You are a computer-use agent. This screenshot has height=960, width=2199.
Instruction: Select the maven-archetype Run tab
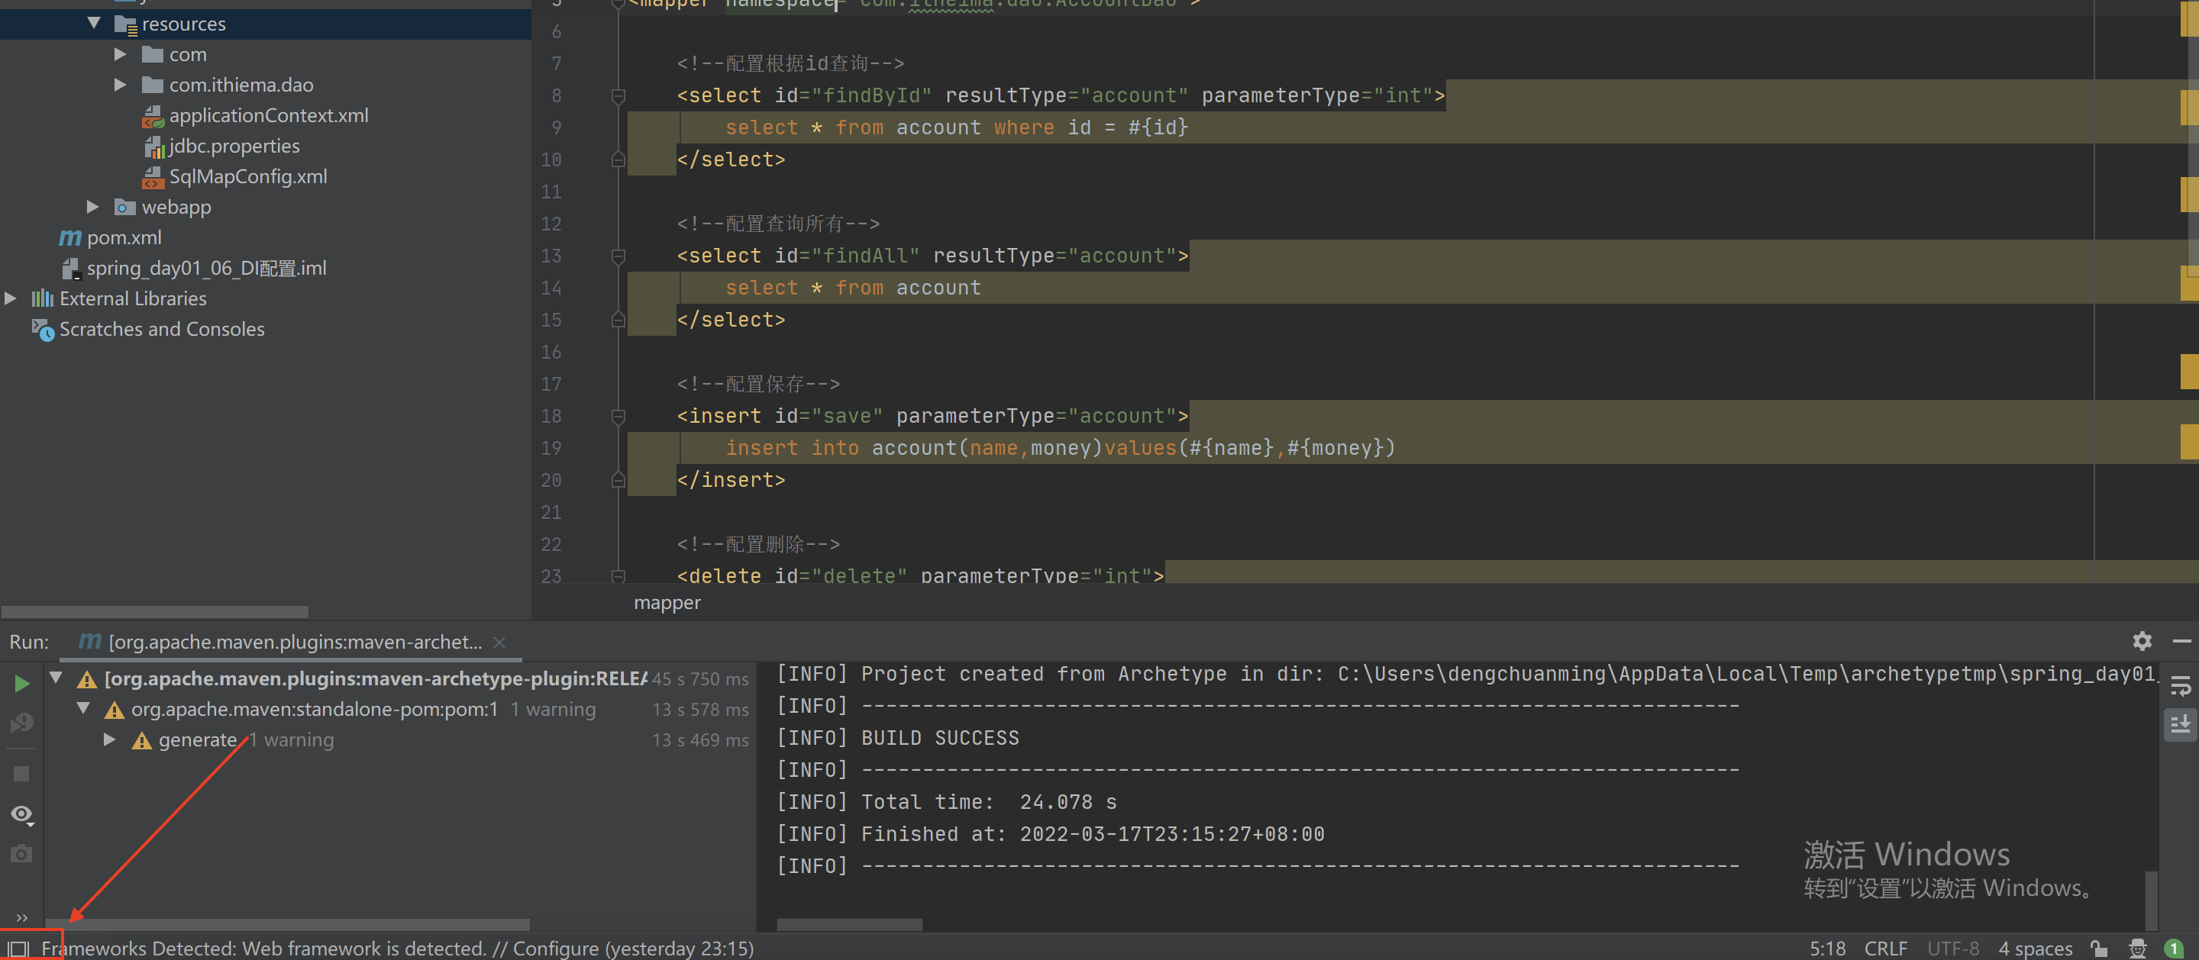294,642
